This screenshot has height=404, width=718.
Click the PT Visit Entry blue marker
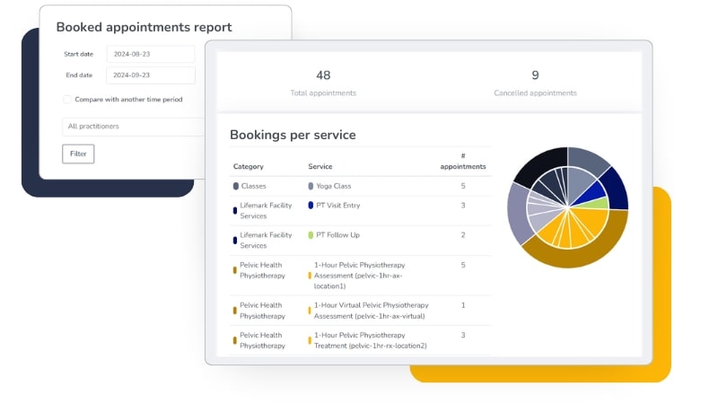click(311, 205)
